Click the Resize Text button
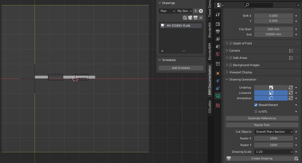 point(262,125)
